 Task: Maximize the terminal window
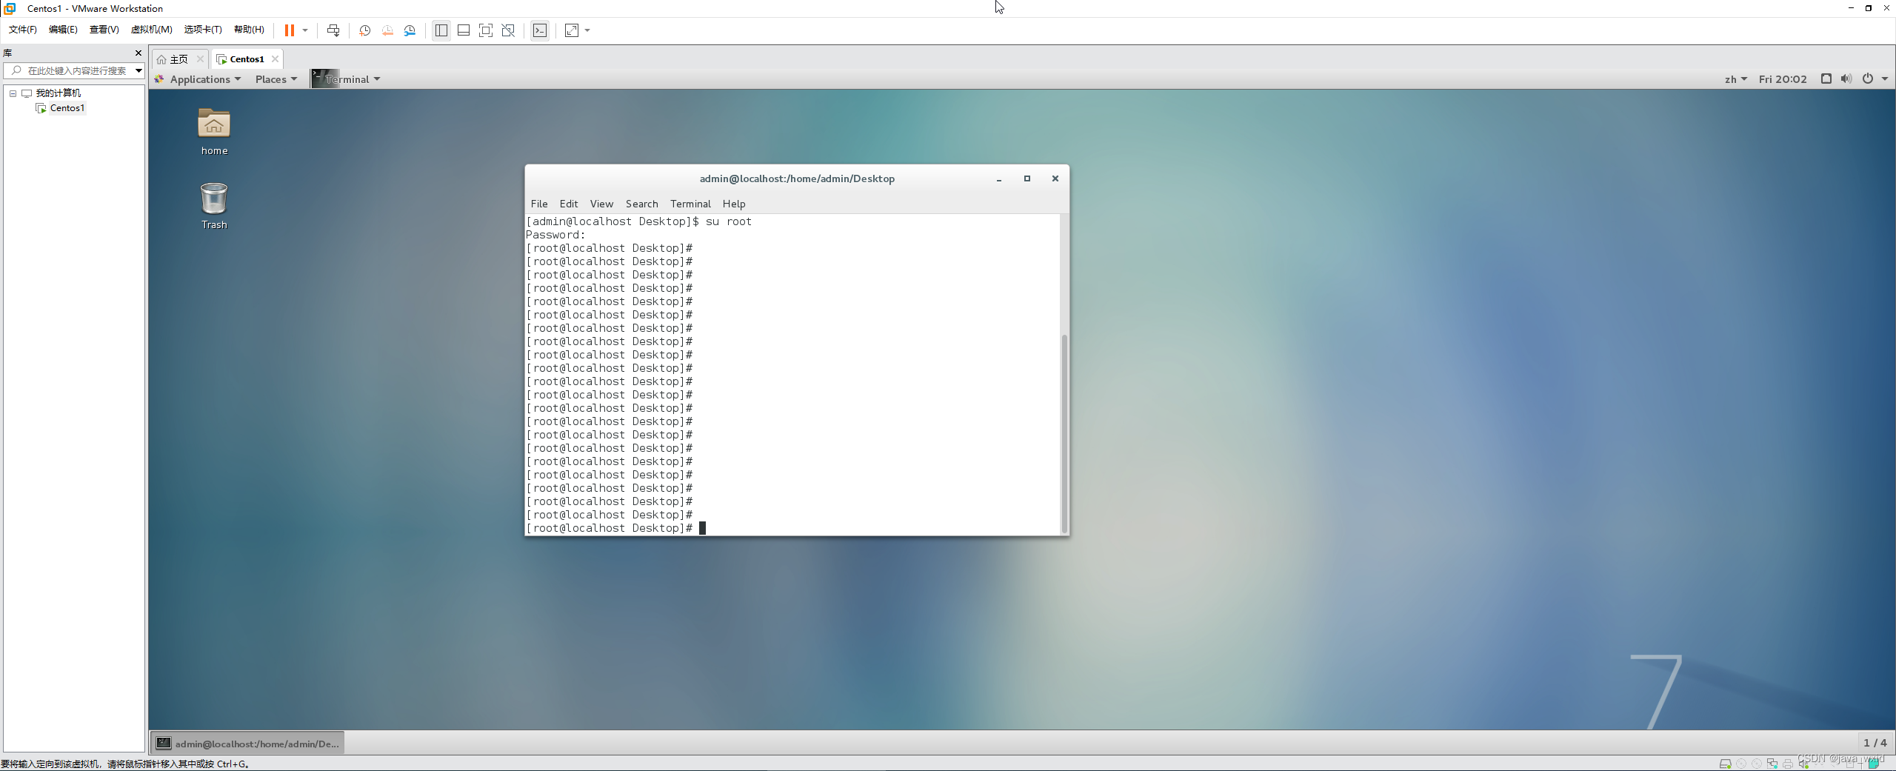[x=1027, y=178]
